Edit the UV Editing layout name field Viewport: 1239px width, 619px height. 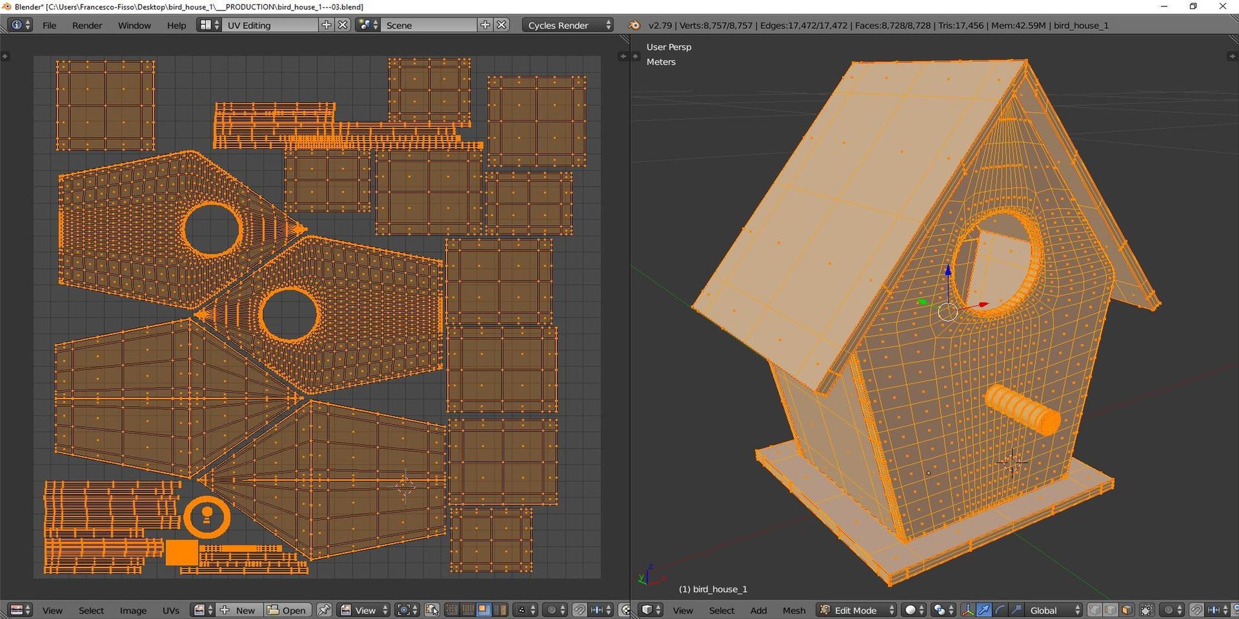pyautogui.click(x=271, y=25)
